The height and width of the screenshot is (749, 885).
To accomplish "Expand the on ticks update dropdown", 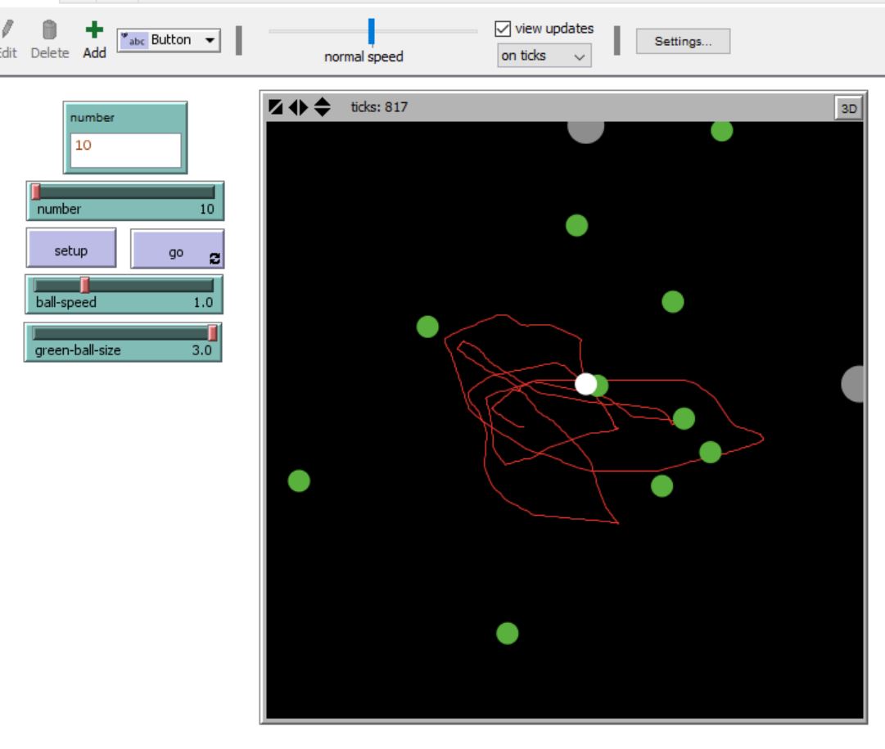I will (x=544, y=56).
